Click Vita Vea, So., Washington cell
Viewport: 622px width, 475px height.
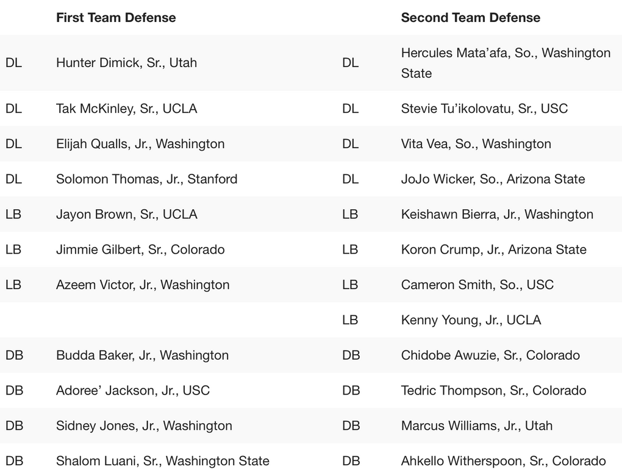coord(476,144)
